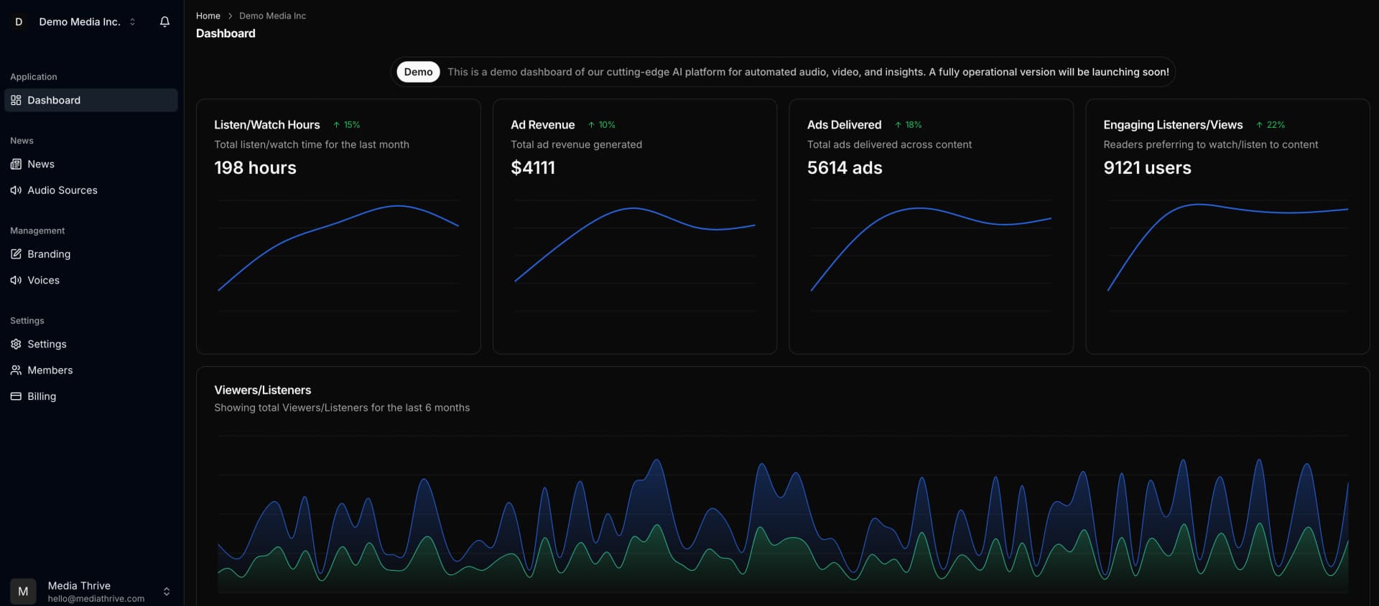The image size is (1379, 606).
Task: Click the Billing card icon
Action: [16, 396]
